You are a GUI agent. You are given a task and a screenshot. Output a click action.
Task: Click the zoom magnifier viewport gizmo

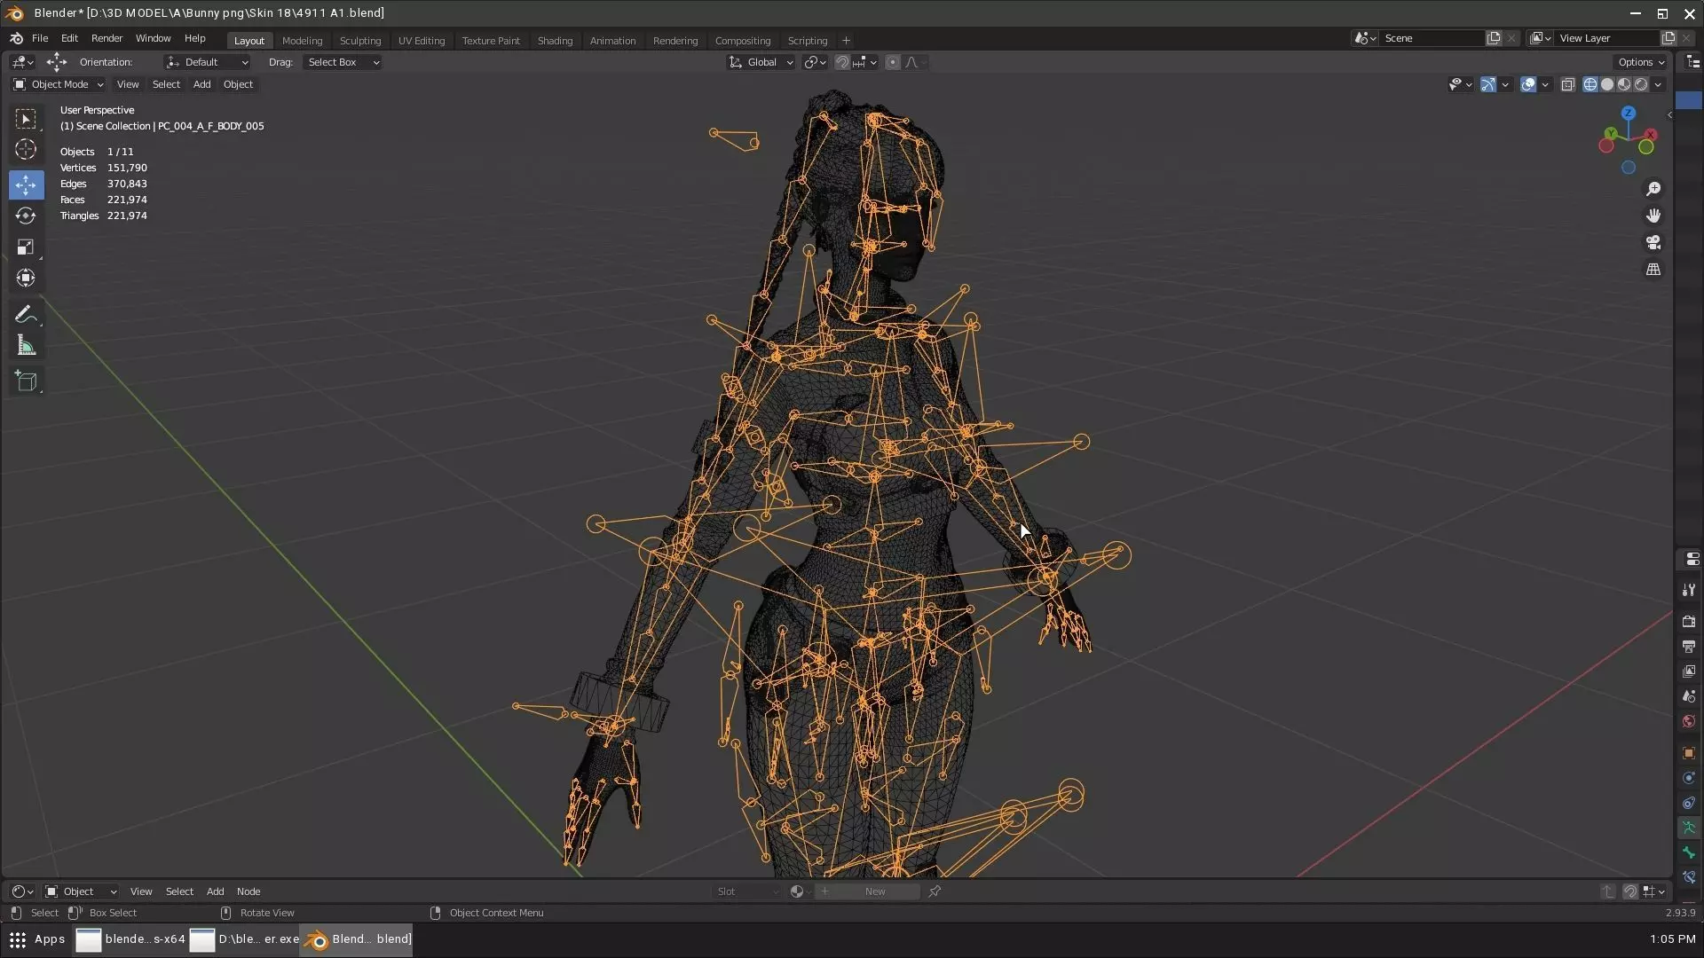[1653, 189]
